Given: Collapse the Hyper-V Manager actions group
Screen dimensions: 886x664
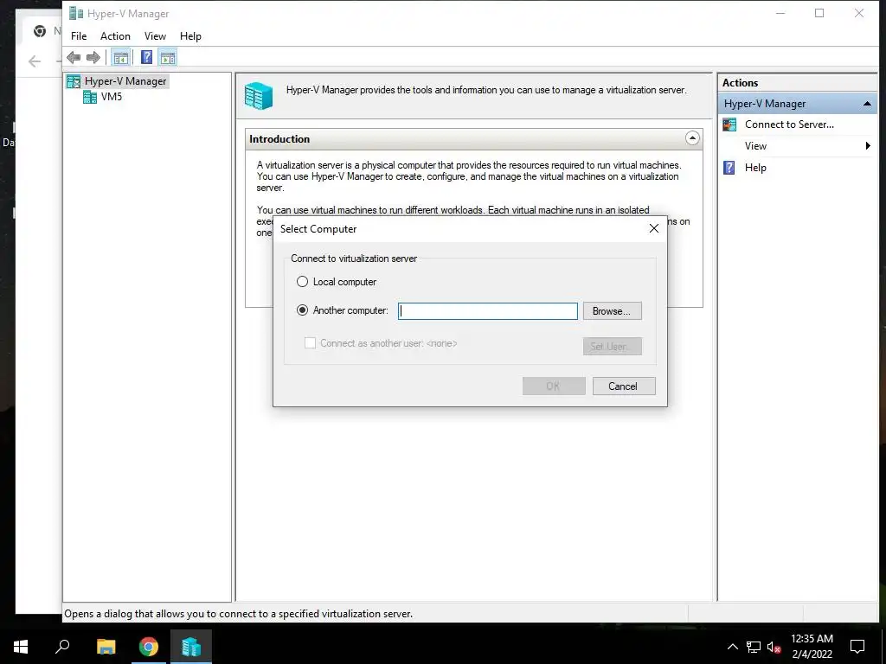Looking at the screenshot, I should 867,104.
